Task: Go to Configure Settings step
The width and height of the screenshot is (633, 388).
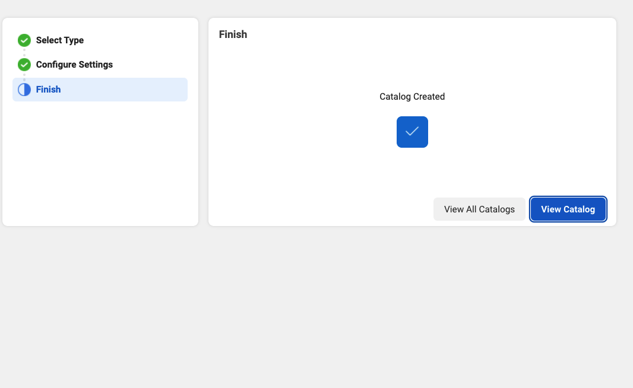Action: [x=74, y=65]
